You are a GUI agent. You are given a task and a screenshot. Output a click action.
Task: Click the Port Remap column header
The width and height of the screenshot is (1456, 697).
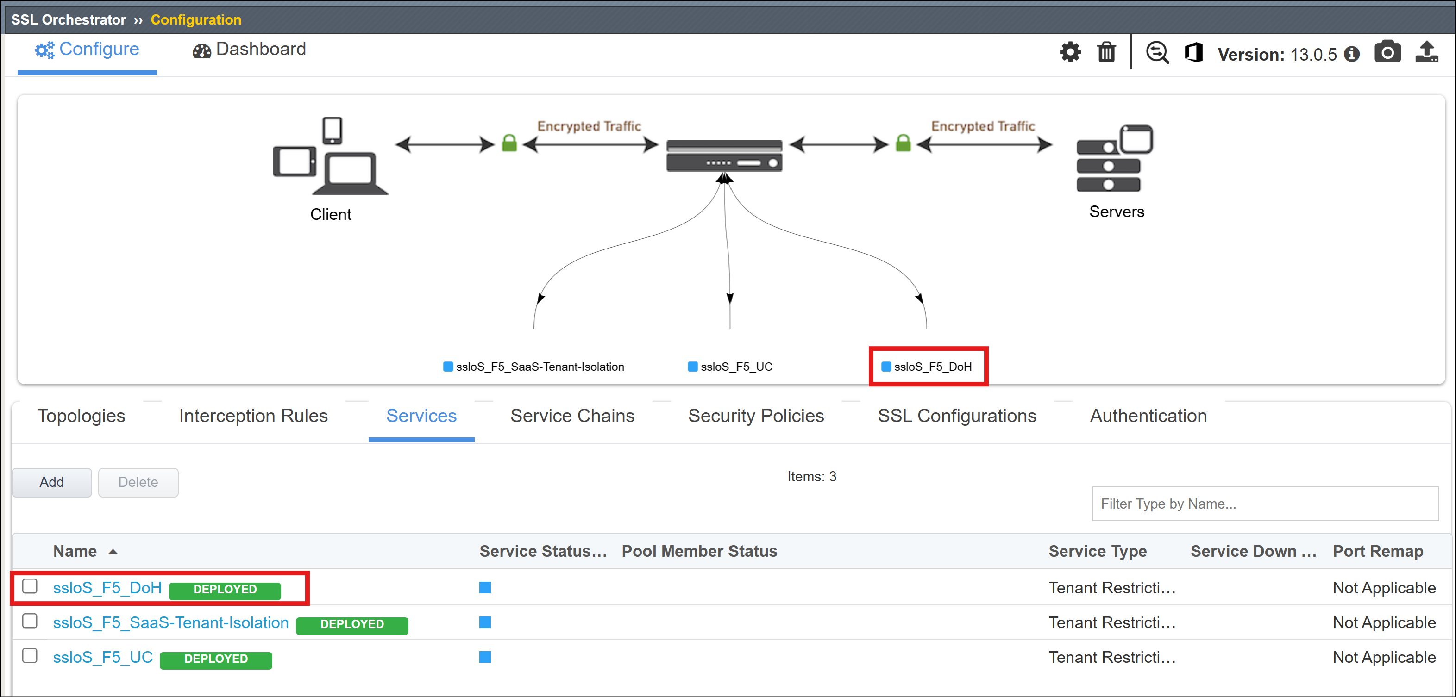(x=1377, y=551)
